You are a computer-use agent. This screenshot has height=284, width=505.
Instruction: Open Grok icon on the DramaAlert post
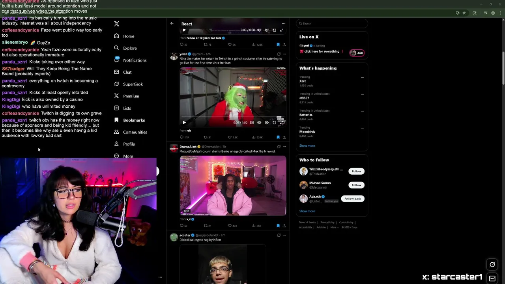click(x=279, y=147)
